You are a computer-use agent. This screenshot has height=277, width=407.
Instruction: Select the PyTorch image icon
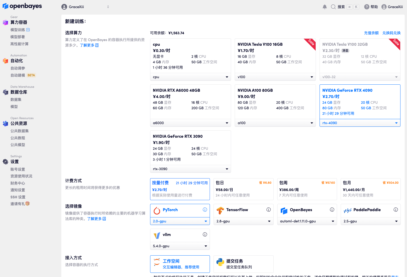[x=157, y=210]
